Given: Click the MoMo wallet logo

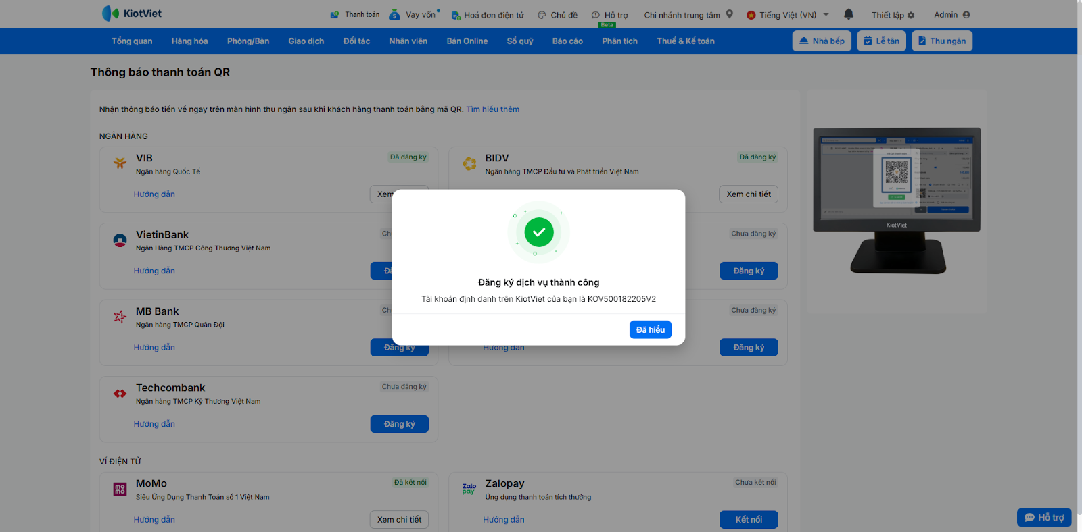Looking at the screenshot, I should click(x=120, y=489).
